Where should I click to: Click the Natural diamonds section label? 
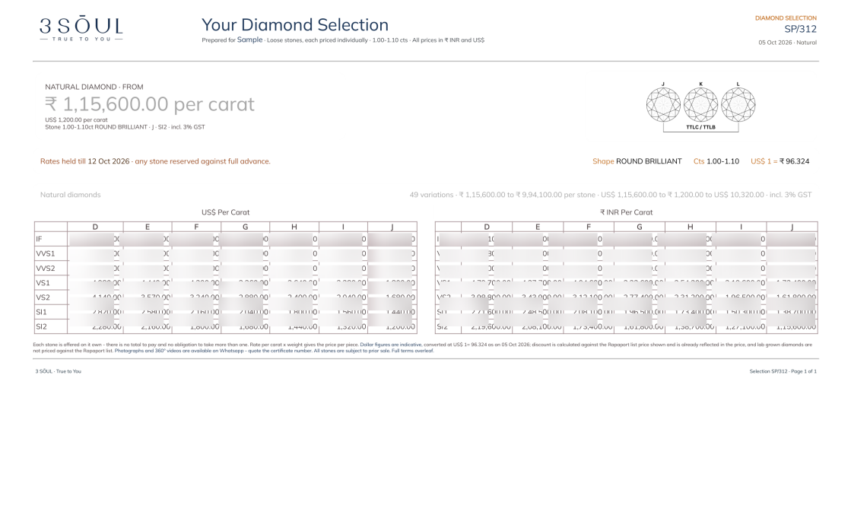(70, 195)
